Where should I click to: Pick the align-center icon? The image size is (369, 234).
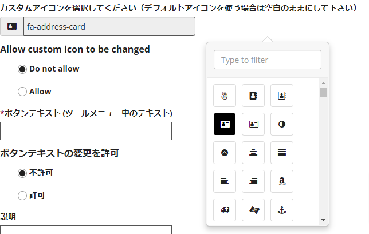[x=253, y=153]
